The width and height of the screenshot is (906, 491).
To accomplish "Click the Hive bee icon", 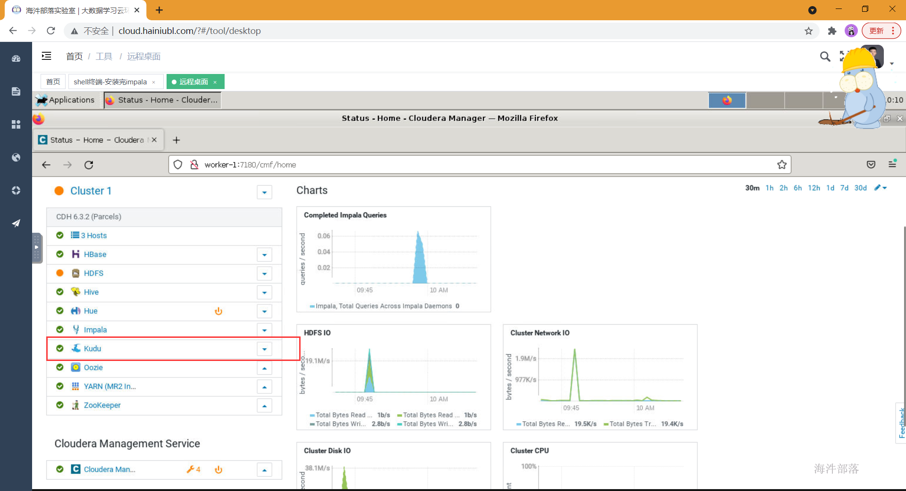I will click(x=75, y=292).
